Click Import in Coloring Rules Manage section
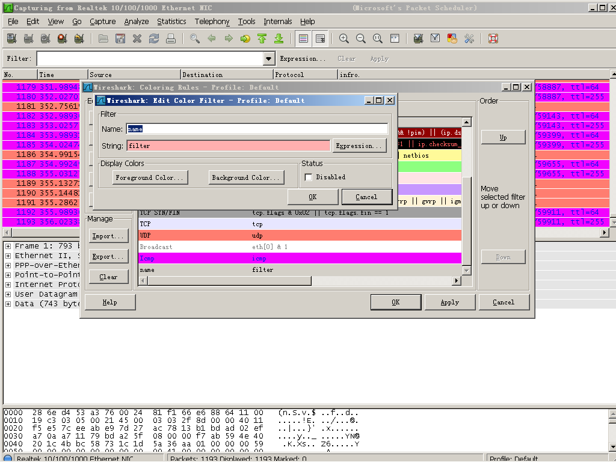616x462 pixels. point(108,236)
